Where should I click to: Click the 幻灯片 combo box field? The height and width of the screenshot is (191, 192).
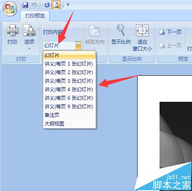[59, 46]
